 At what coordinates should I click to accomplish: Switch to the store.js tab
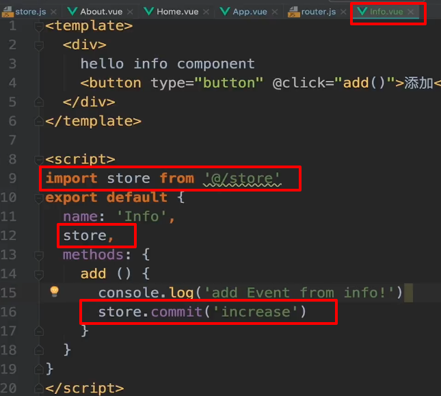tap(30, 12)
